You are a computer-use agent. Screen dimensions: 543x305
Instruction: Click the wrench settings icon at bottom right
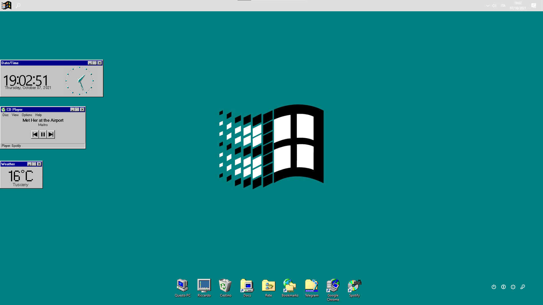pos(523,287)
